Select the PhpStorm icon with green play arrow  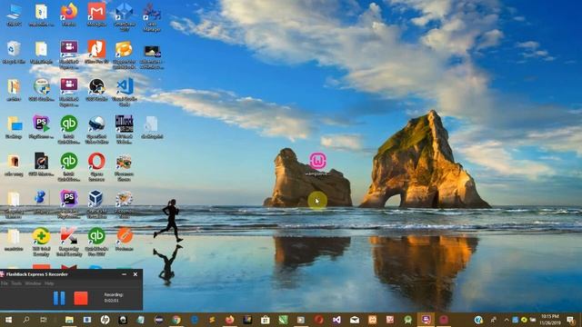[x=41, y=127]
